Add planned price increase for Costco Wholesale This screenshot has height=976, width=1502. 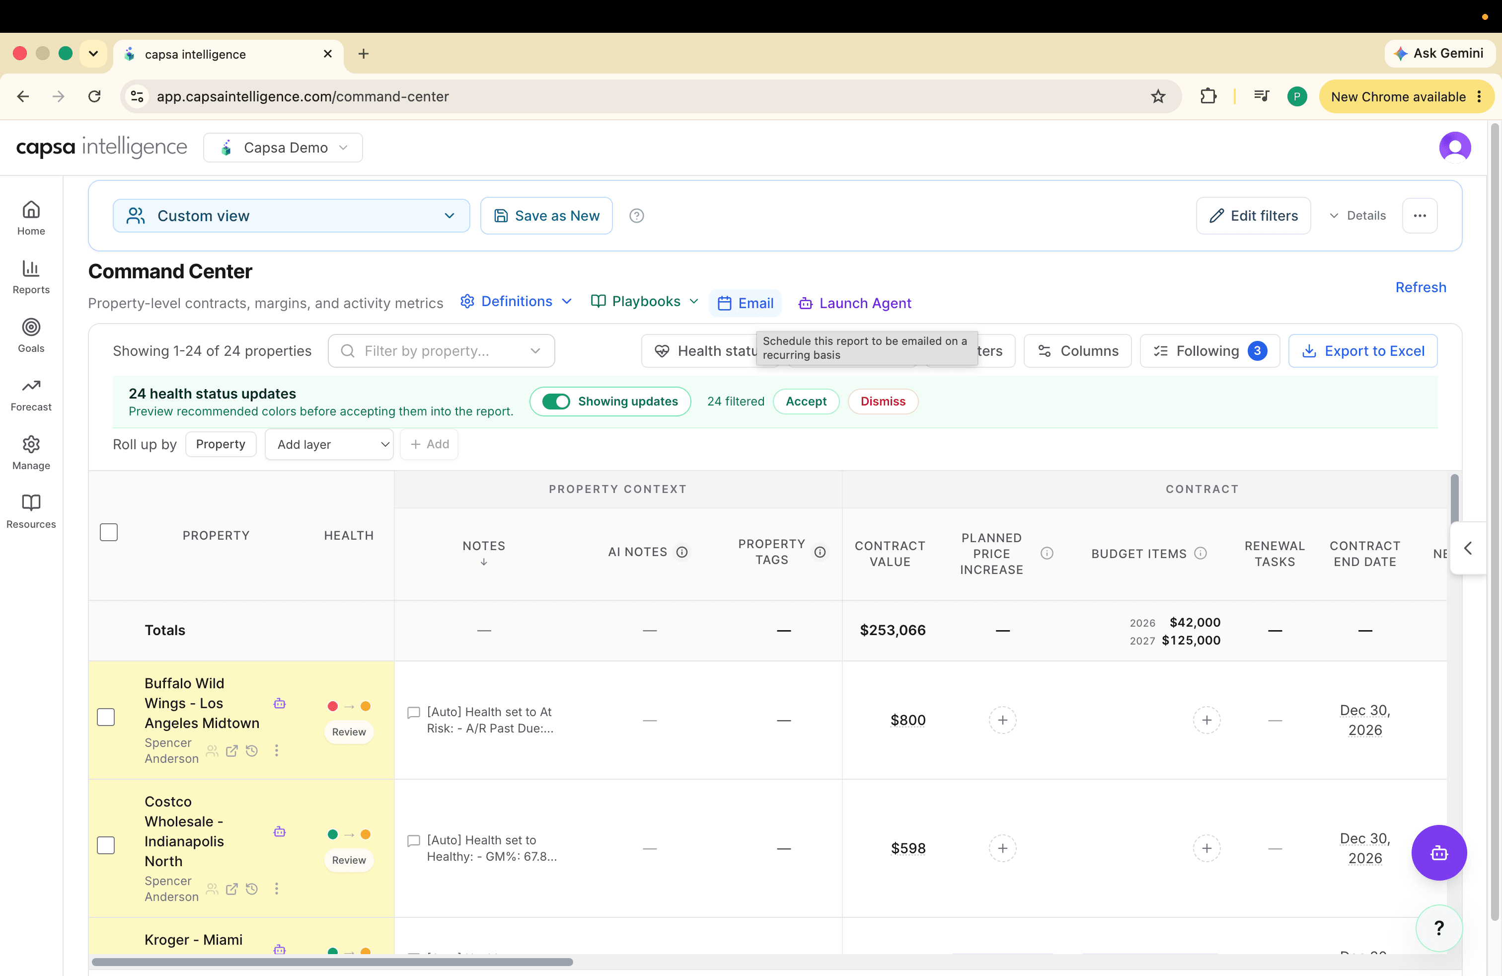1002,848
